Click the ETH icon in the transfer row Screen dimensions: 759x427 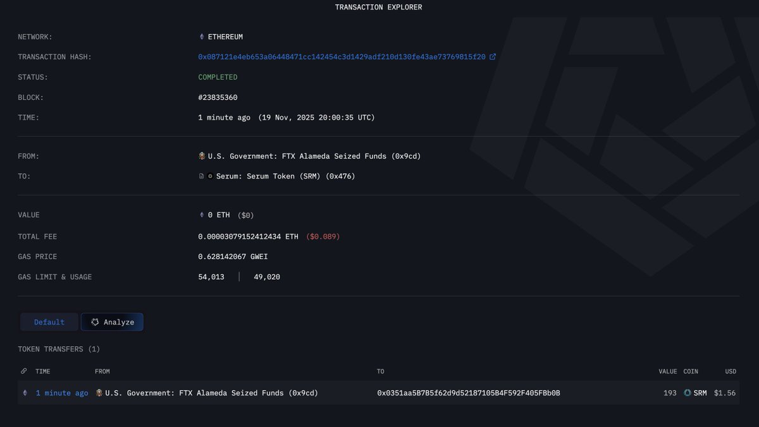pos(25,393)
